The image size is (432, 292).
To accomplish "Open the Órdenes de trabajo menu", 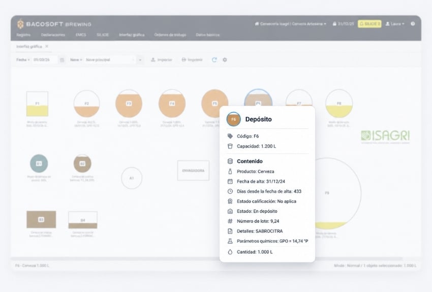I will click(x=170, y=35).
